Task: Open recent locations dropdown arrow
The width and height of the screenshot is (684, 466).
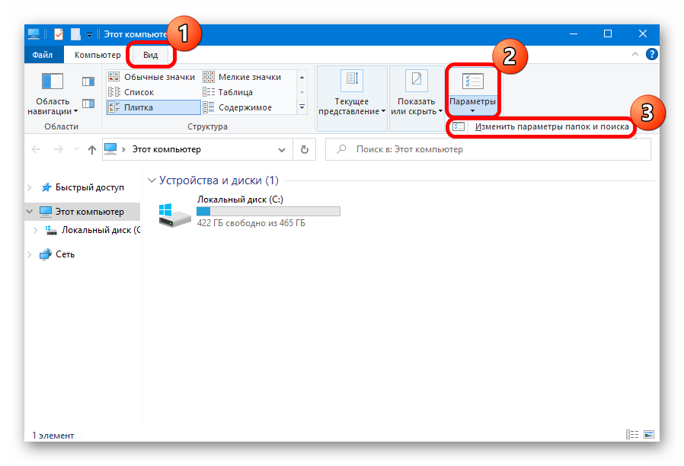Action: (76, 149)
